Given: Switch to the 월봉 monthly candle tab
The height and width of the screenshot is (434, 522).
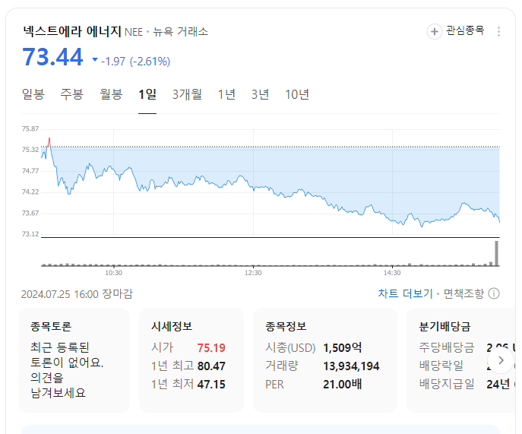Looking at the screenshot, I should pyautogui.click(x=111, y=94).
